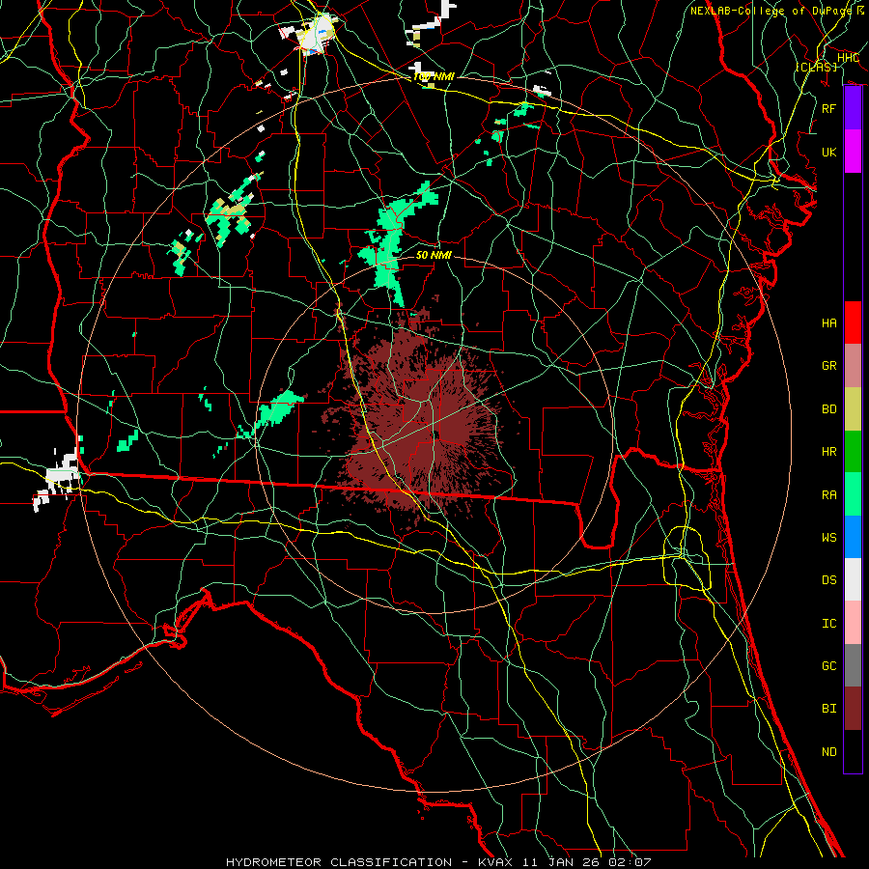Click the HYDROMETEOR CLASSIFICATION title text
Screen dimensions: 869x869
[x=339, y=862]
